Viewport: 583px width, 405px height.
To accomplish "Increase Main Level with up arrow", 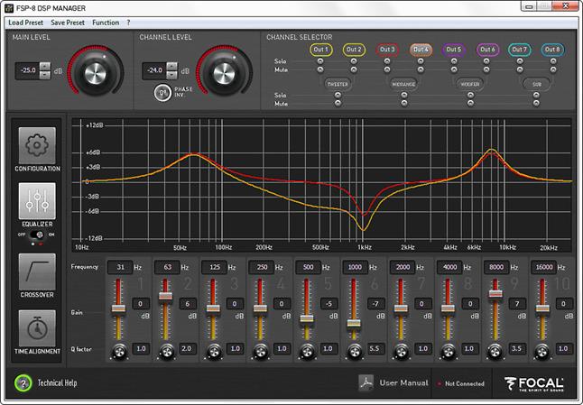I will (x=45, y=67).
